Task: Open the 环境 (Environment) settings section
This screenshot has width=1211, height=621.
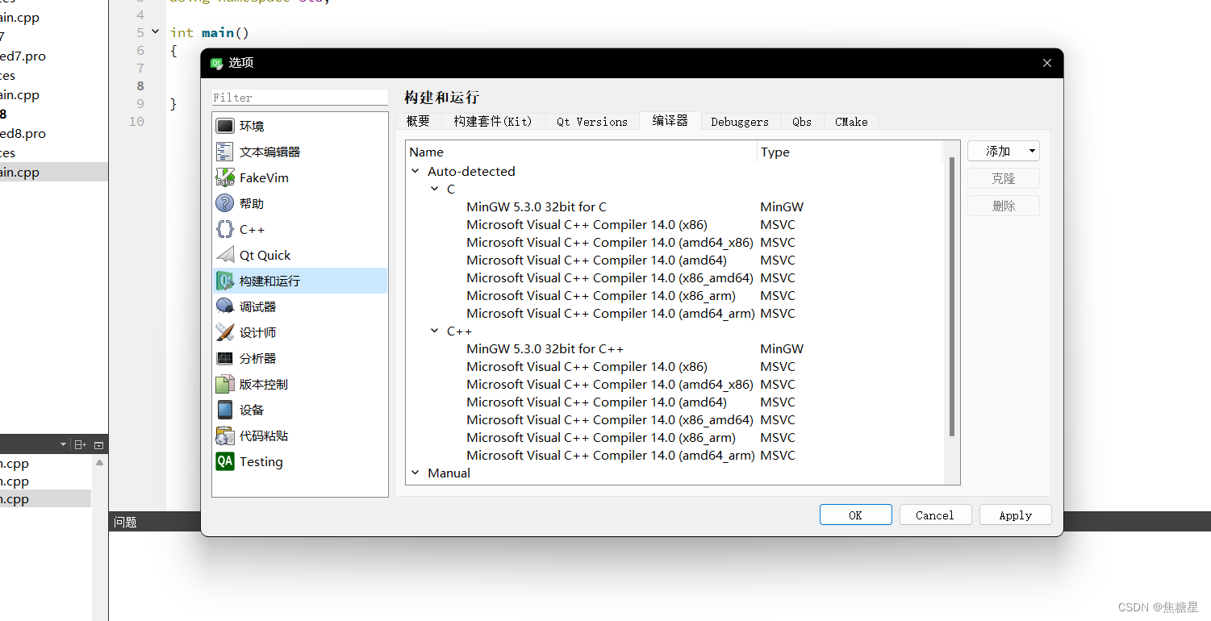Action: pos(252,125)
